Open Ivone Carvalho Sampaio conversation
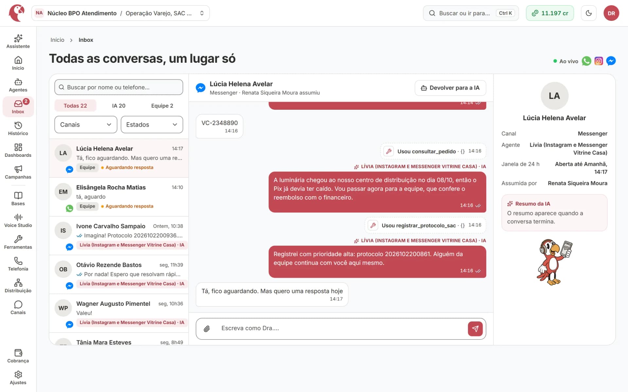Image resolution: width=628 pixels, height=392 pixels. 119,236
